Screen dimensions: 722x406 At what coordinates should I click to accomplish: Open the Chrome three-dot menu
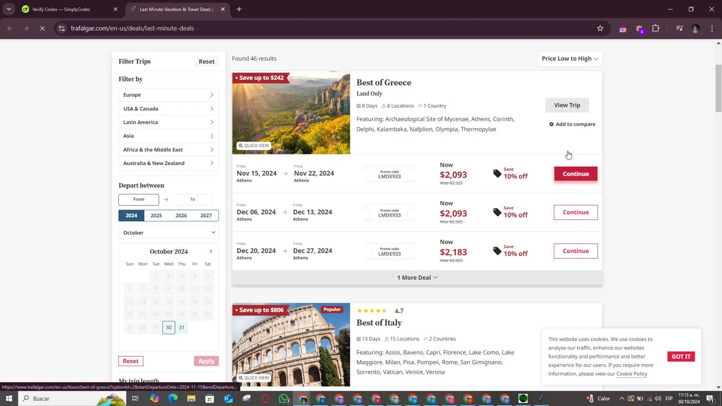click(712, 28)
